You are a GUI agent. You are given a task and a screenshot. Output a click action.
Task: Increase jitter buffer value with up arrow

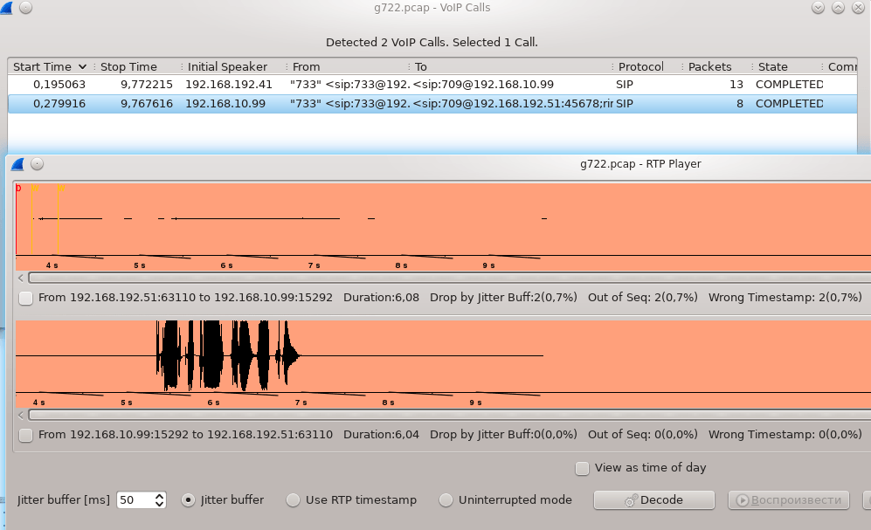tap(159, 496)
